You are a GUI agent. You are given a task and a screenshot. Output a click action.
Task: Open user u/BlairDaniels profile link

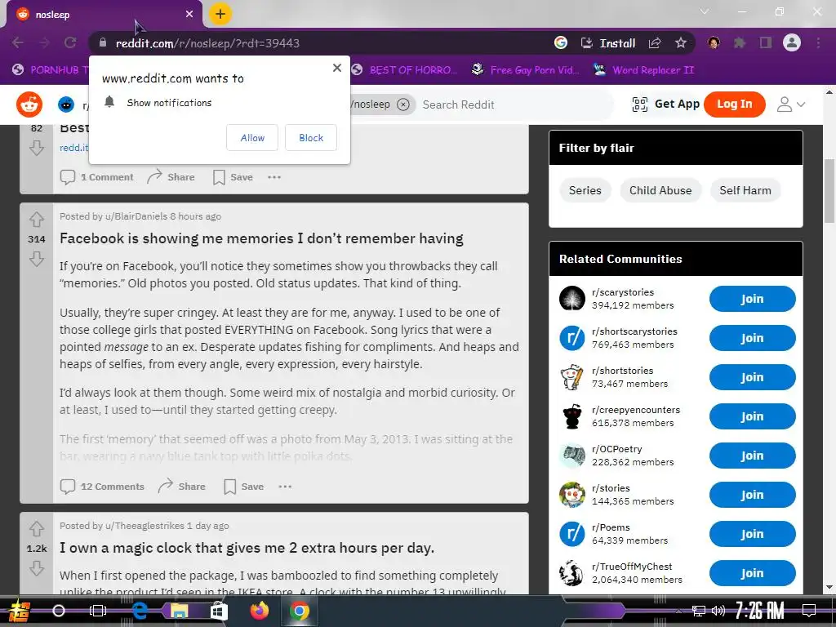(136, 216)
